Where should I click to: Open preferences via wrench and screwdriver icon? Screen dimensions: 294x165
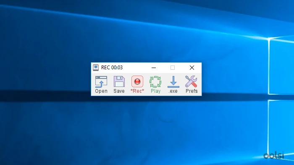coord(191,81)
